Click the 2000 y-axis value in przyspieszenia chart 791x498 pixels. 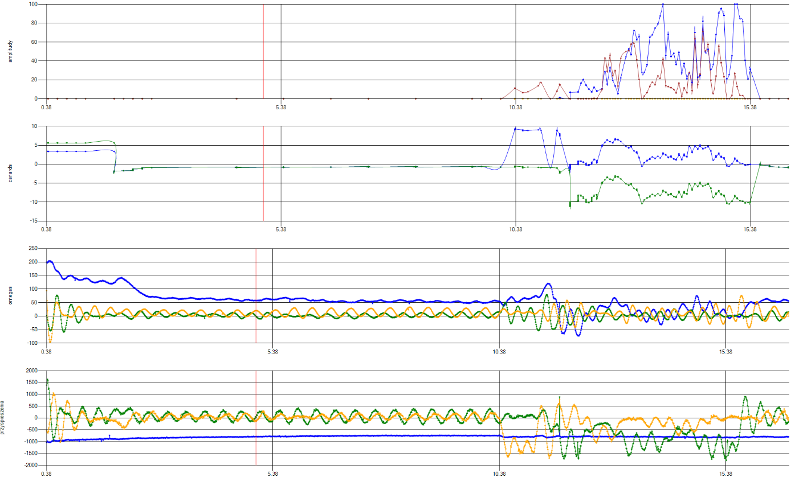(x=31, y=371)
